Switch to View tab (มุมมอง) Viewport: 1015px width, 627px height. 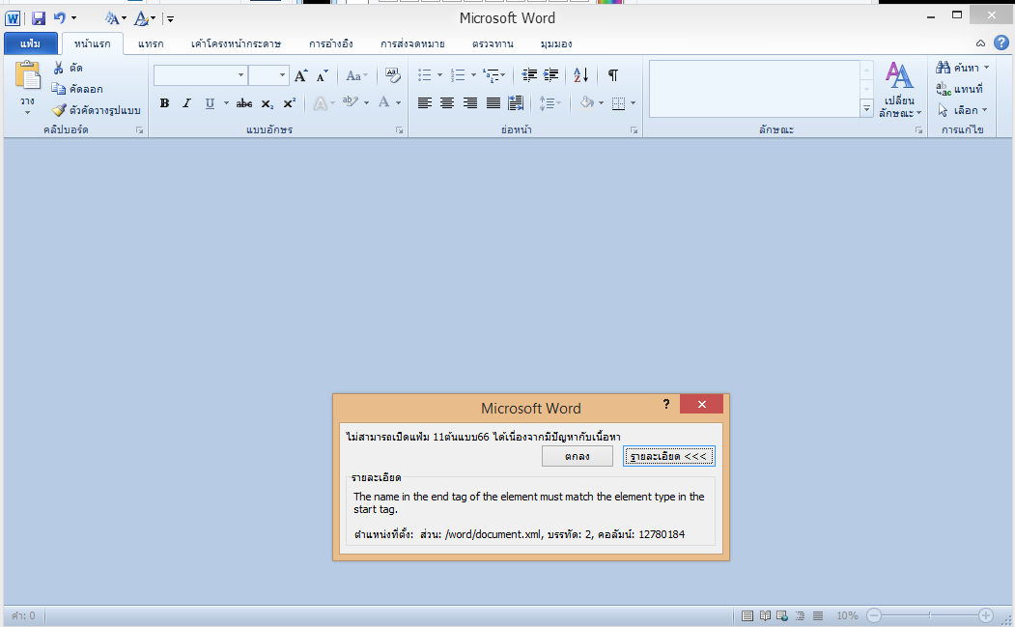pos(556,44)
